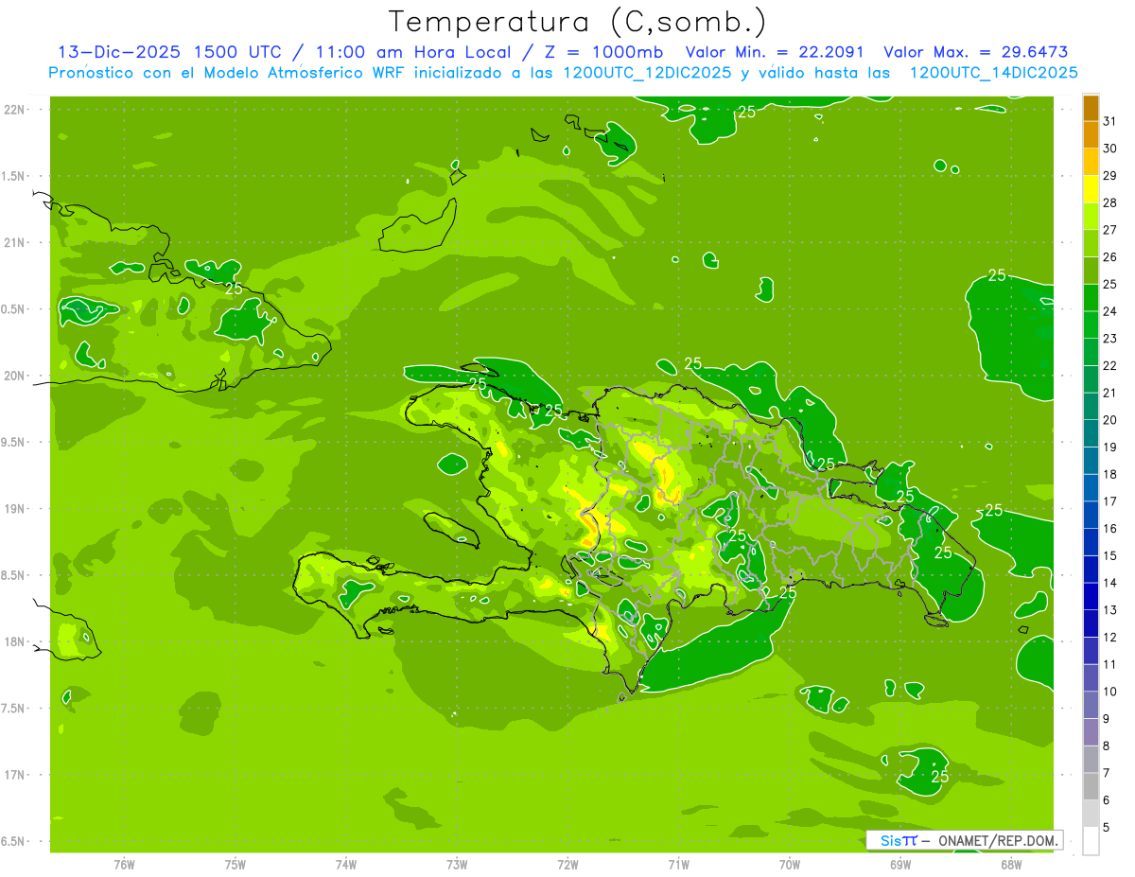This screenshot has width=1135, height=877.
Task: Click the 'Valor Min. = 22.2091' text
Action: tap(775, 52)
